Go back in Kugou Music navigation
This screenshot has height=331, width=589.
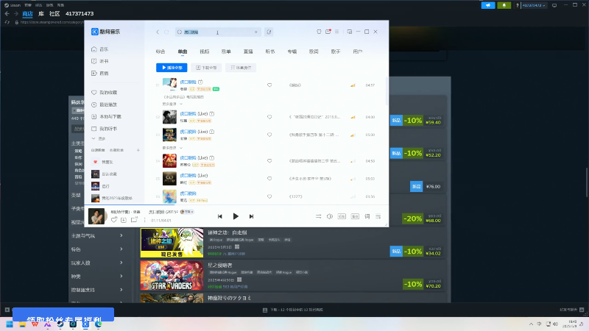pyautogui.click(x=158, y=32)
